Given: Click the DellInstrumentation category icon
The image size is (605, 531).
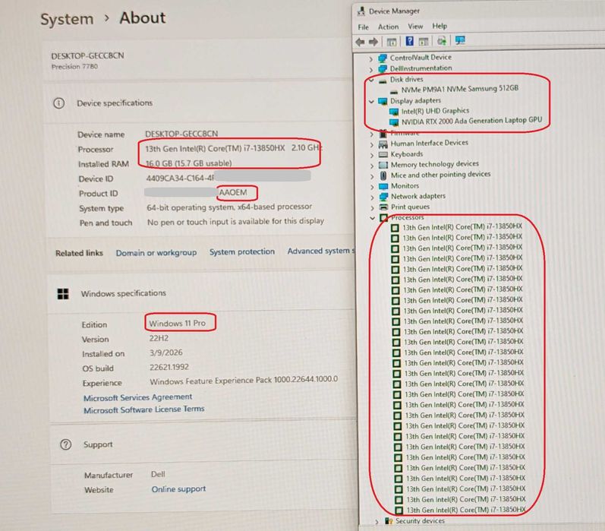Looking at the screenshot, I should tap(383, 69).
